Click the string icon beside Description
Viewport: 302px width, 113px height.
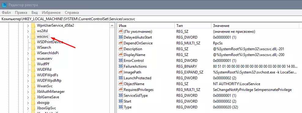point(121,49)
